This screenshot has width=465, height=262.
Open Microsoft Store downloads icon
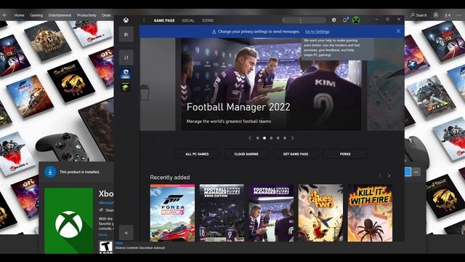click(448, 15)
